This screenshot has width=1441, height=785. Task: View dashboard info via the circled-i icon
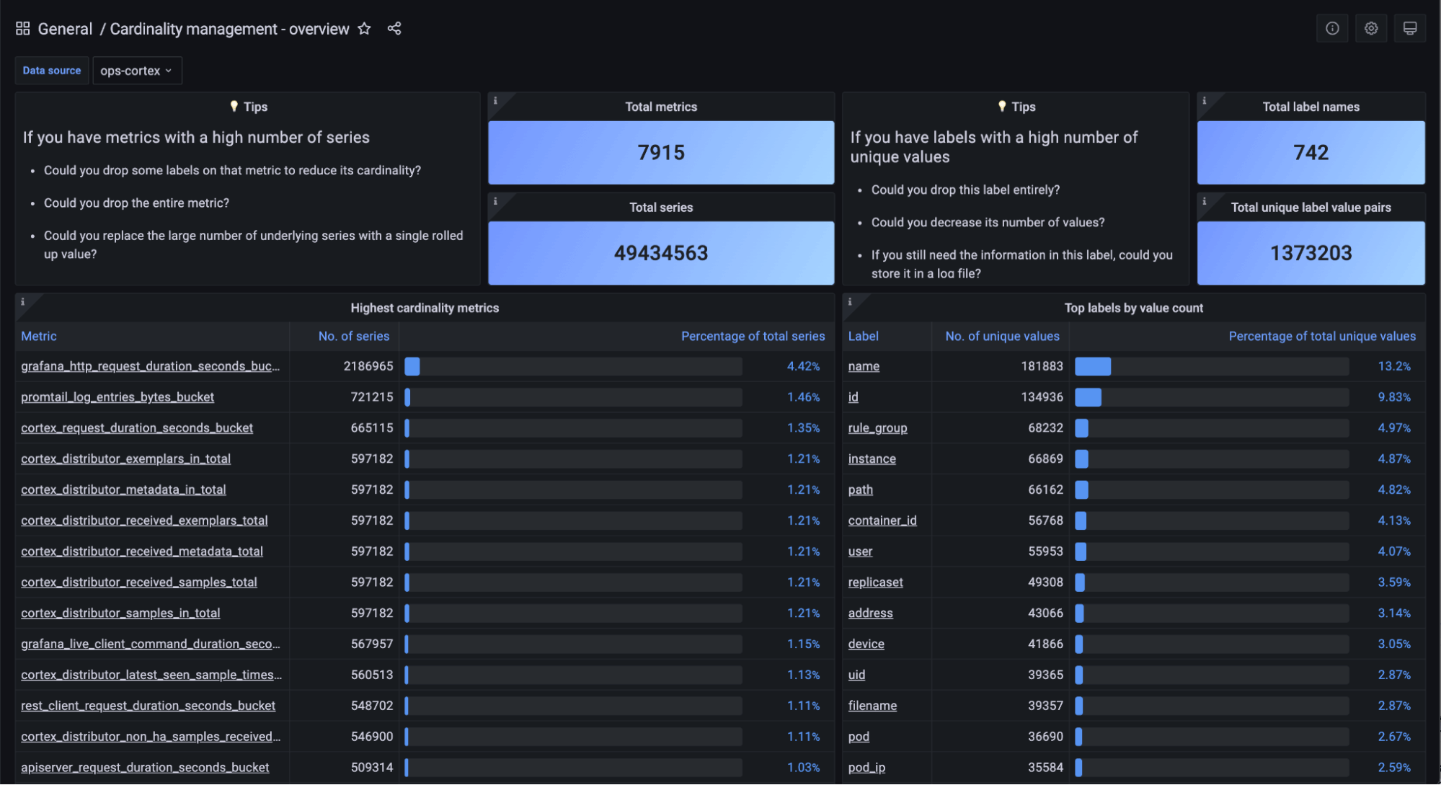tap(1331, 28)
